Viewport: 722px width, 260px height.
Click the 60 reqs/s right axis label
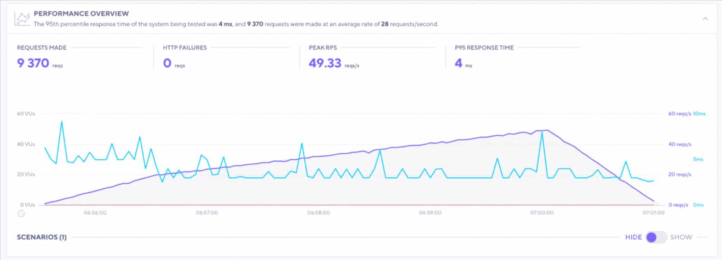coord(679,114)
